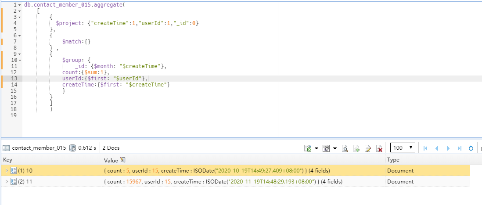Go to previous page of results
Screen dimensions: 482x205
(x=436, y=148)
